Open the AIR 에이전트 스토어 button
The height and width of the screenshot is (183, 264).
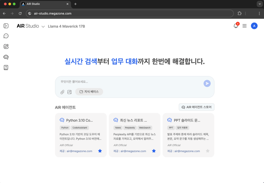(x=196, y=107)
